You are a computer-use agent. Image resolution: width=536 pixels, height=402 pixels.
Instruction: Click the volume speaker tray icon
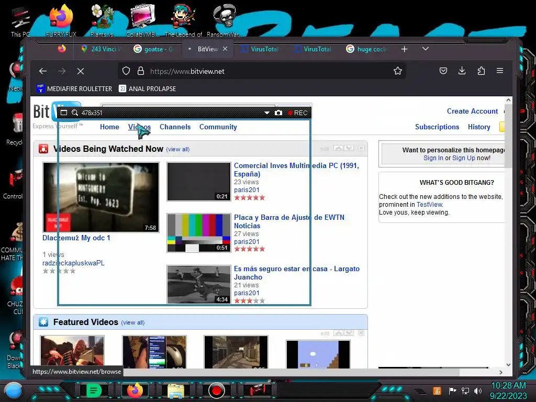[x=478, y=390]
